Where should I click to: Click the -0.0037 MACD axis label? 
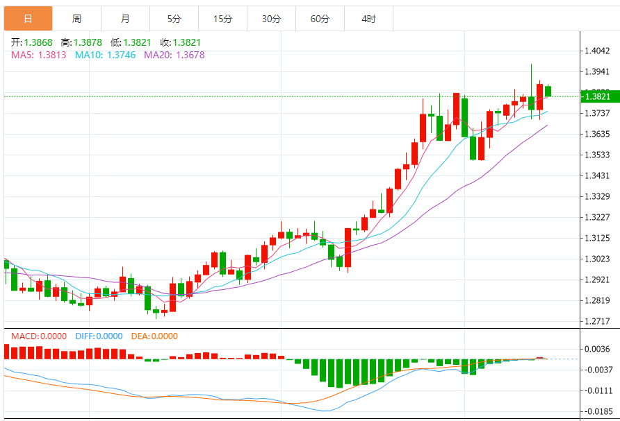[x=597, y=370]
